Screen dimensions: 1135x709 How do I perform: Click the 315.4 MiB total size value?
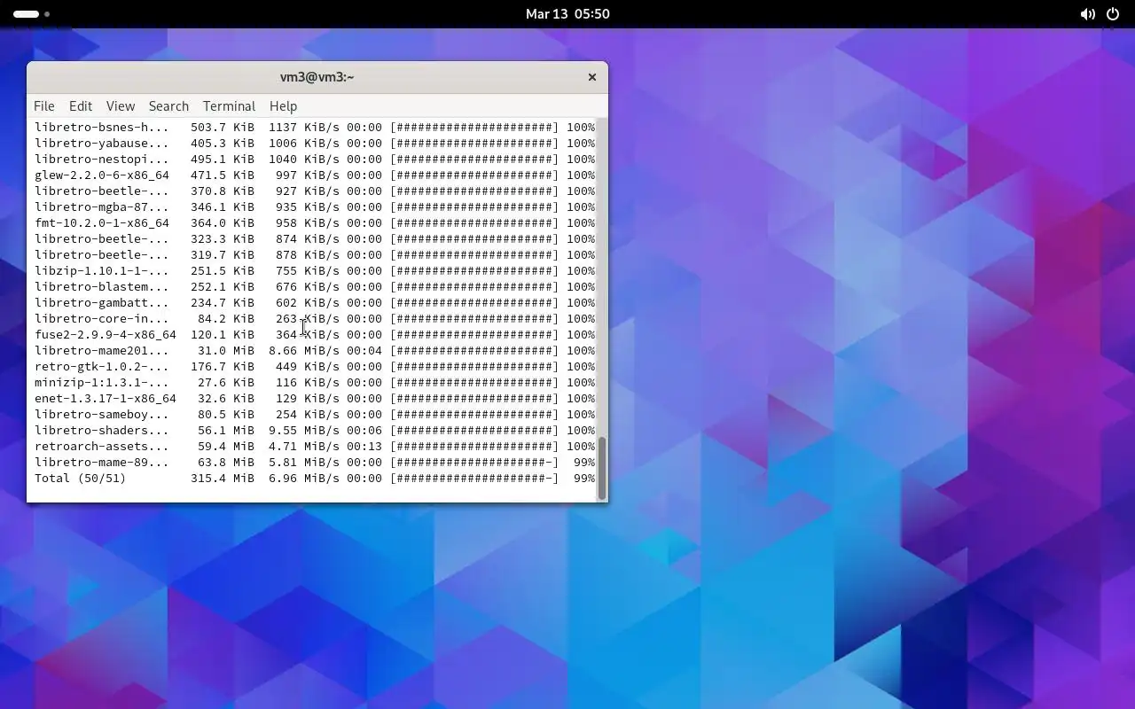(223, 478)
